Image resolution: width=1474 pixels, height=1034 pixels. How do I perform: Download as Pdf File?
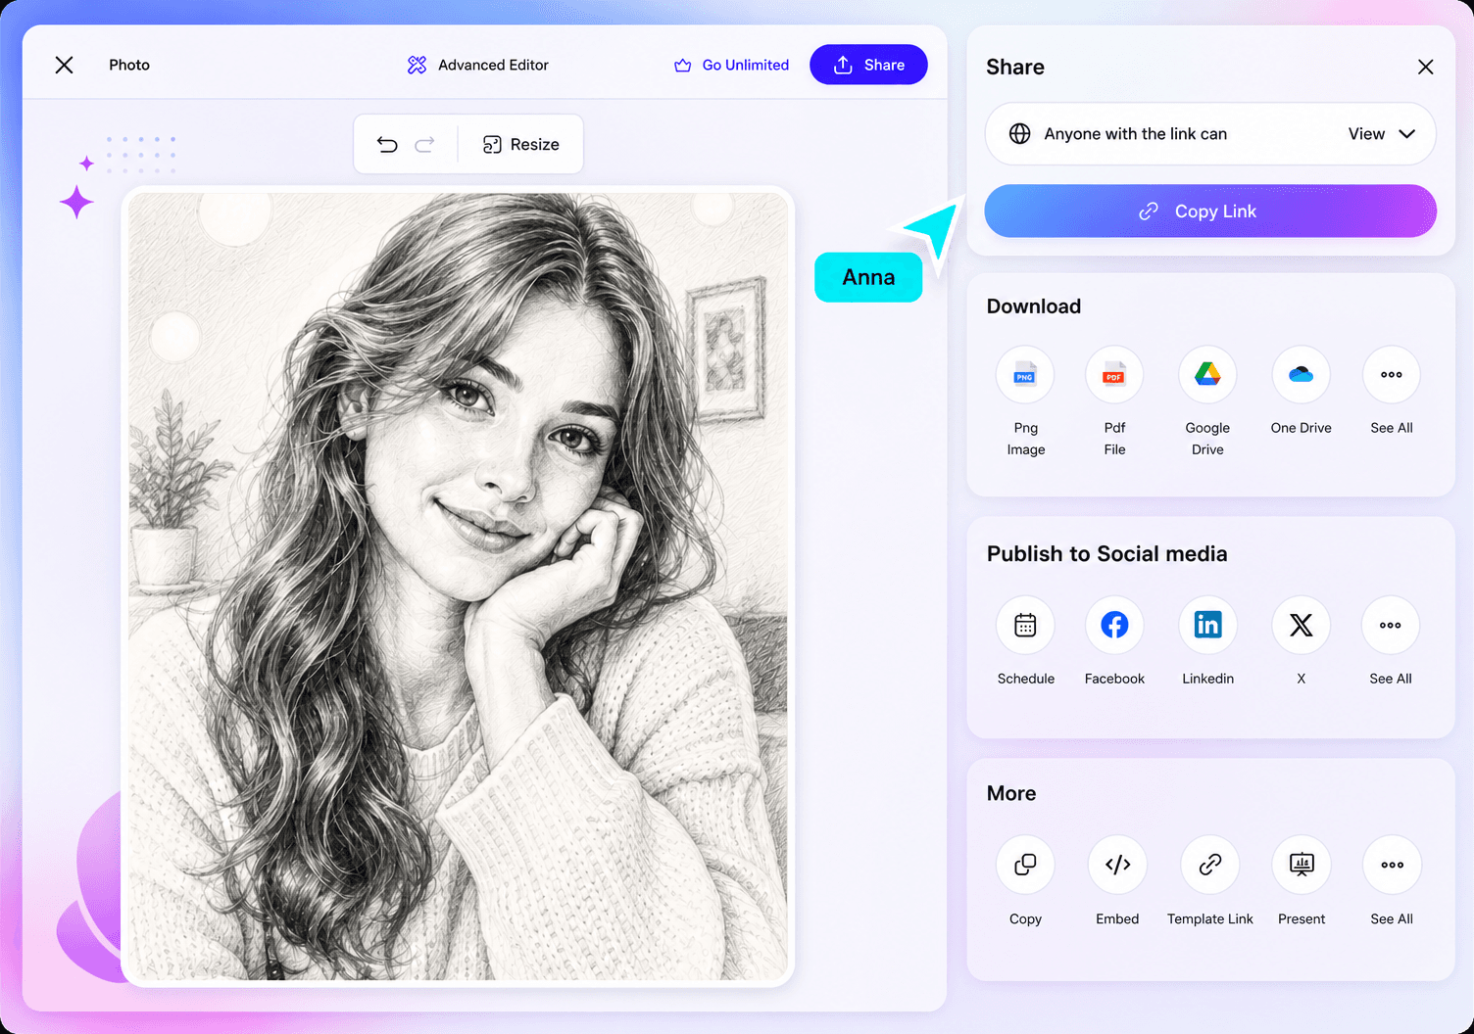[1114, 375]
